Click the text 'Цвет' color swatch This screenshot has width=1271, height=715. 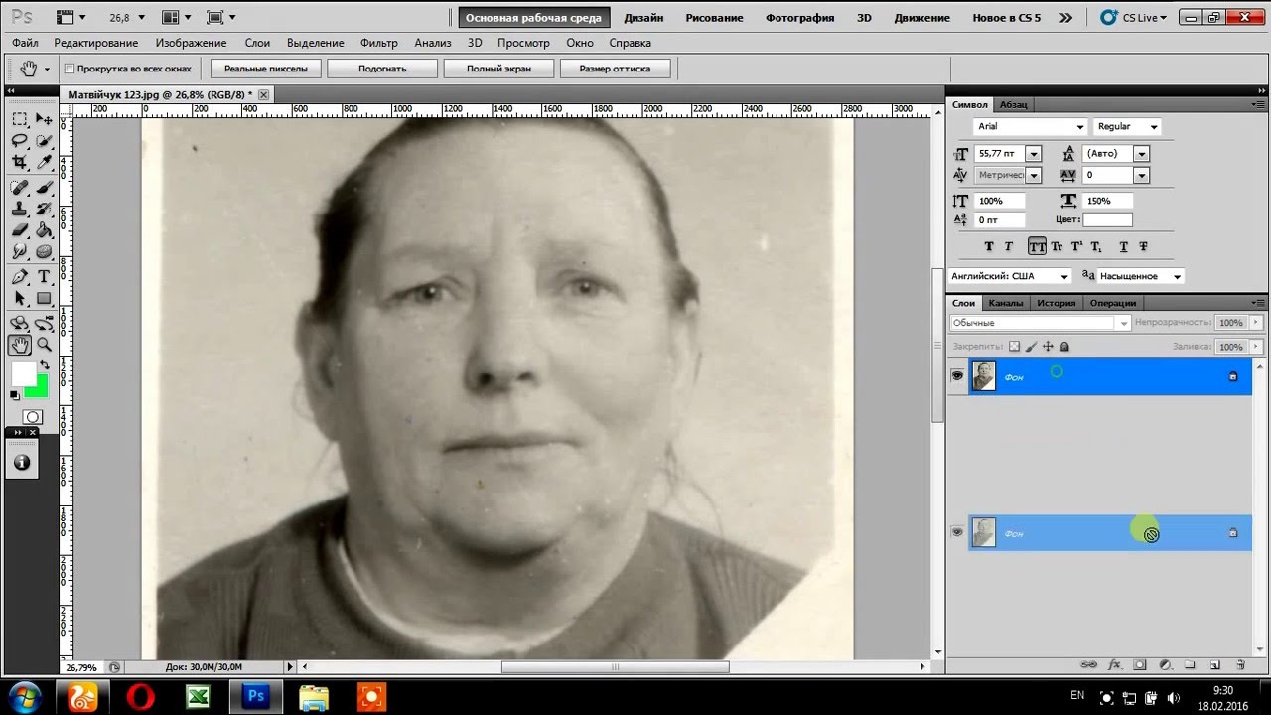point(1107,220)
